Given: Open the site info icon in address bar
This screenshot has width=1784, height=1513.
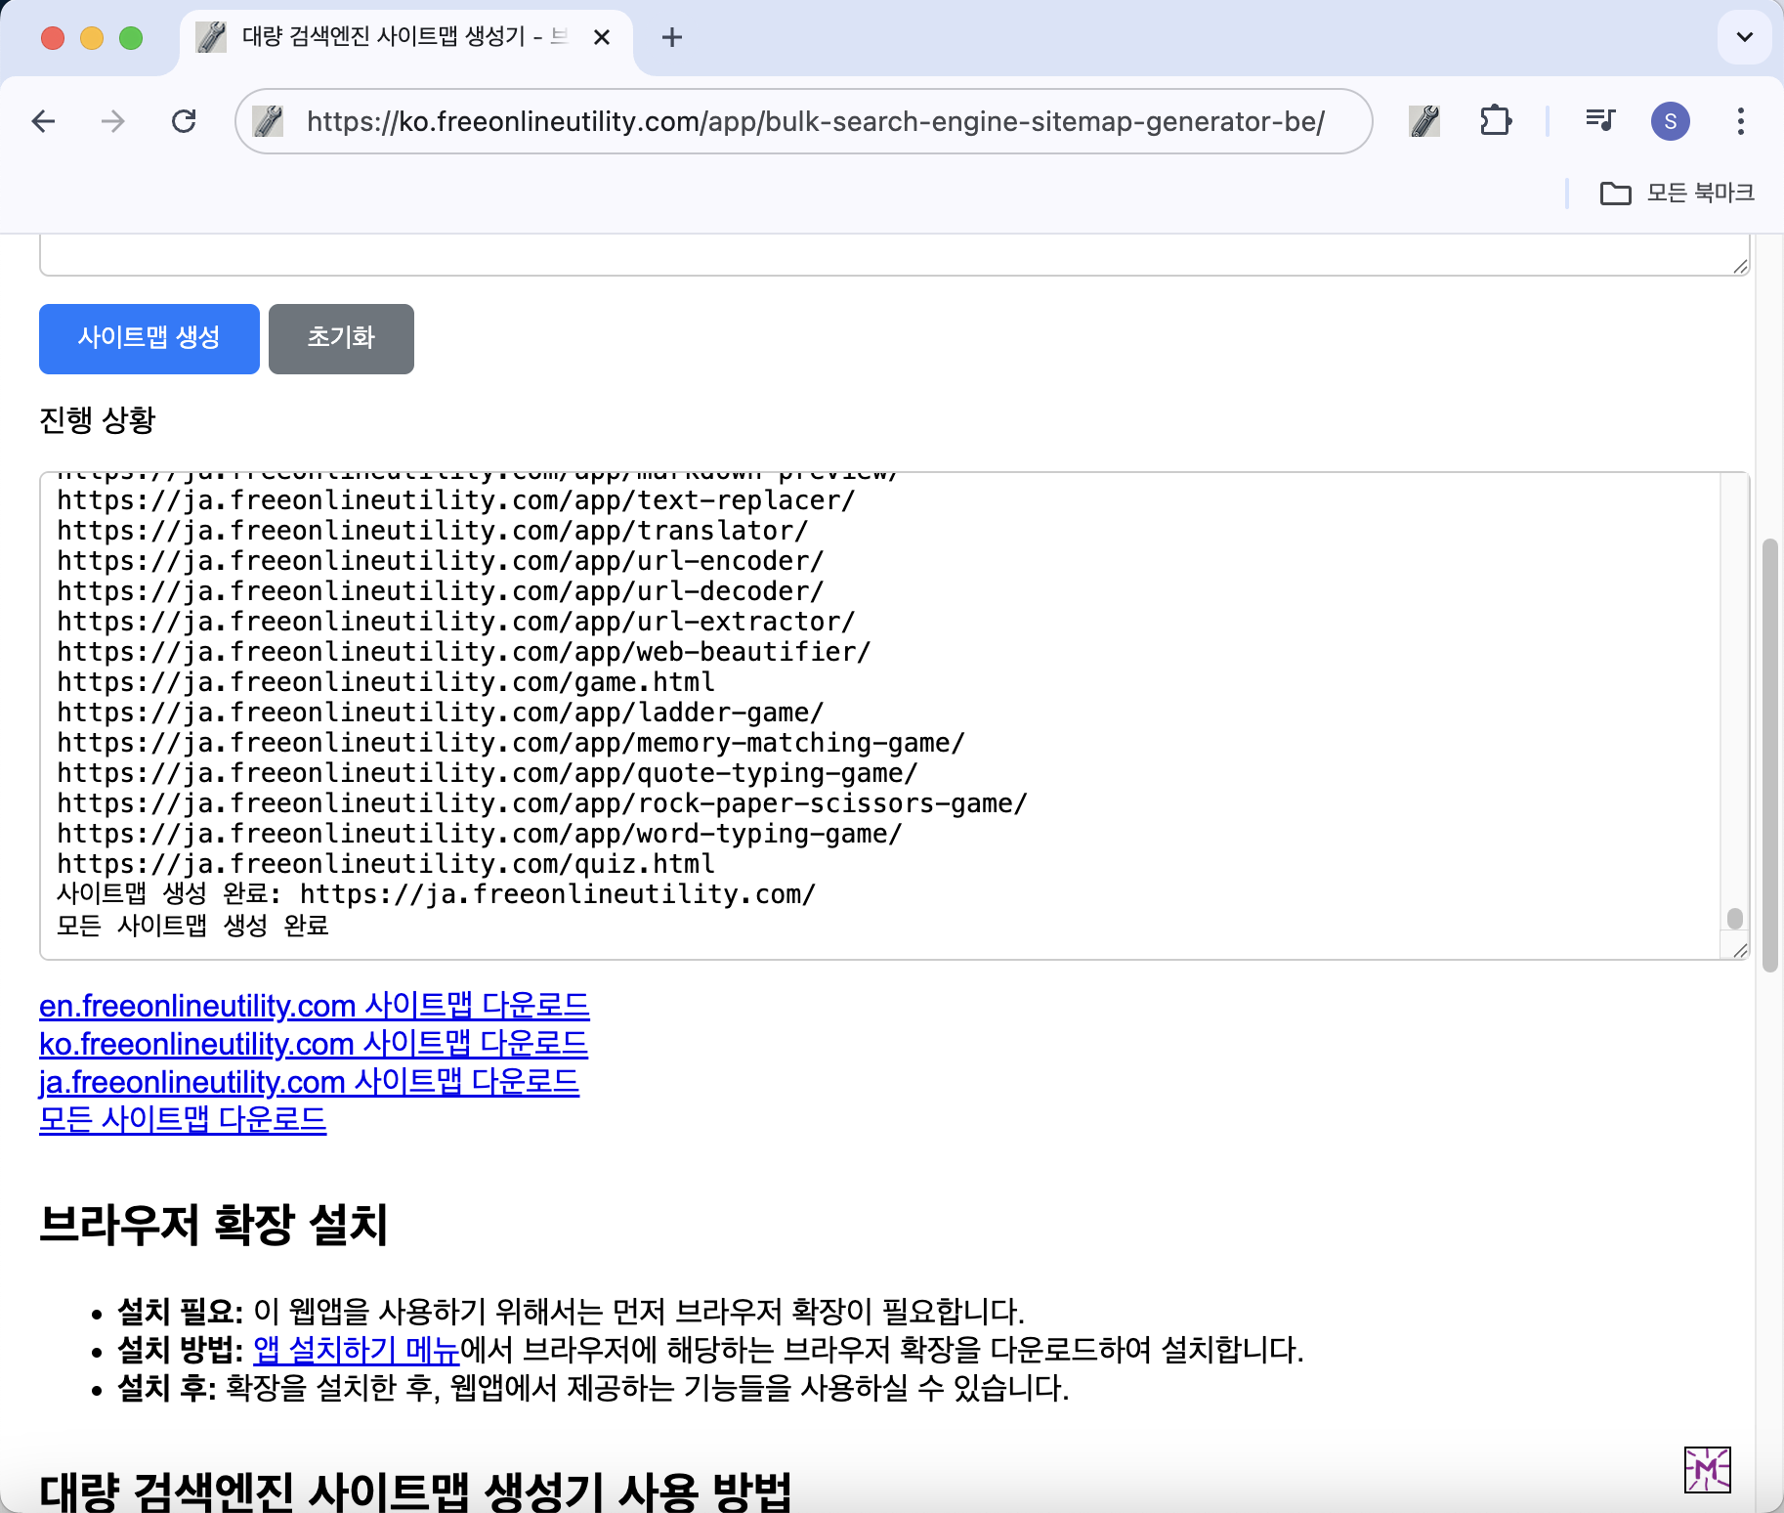Looking at the screenshot, I should [x=268, y=121].
